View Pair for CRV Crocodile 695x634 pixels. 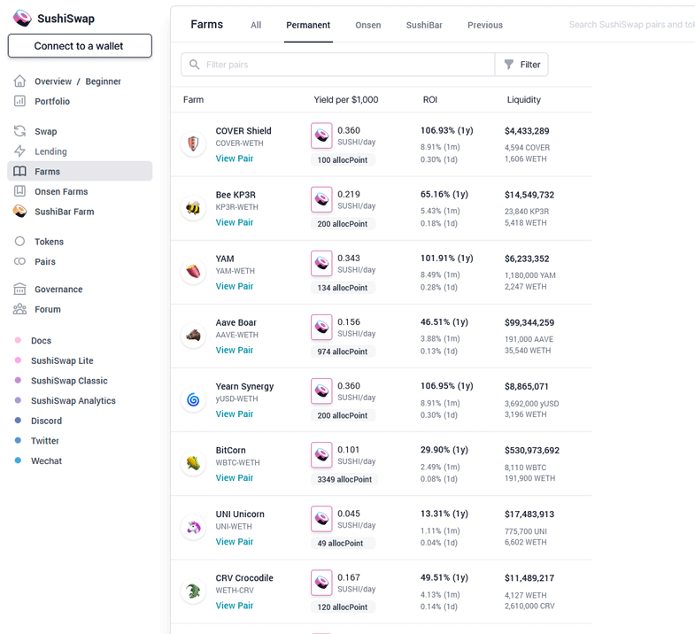pos(235,605)
